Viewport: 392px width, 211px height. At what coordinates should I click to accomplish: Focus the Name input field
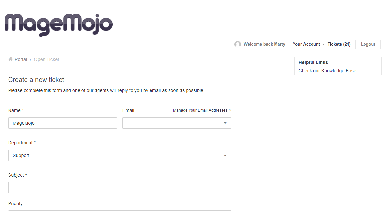pos(62,123)
